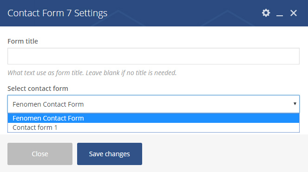Click the blue header bar background
Viewport: 308px width, 172px height.
coord(177,13)
